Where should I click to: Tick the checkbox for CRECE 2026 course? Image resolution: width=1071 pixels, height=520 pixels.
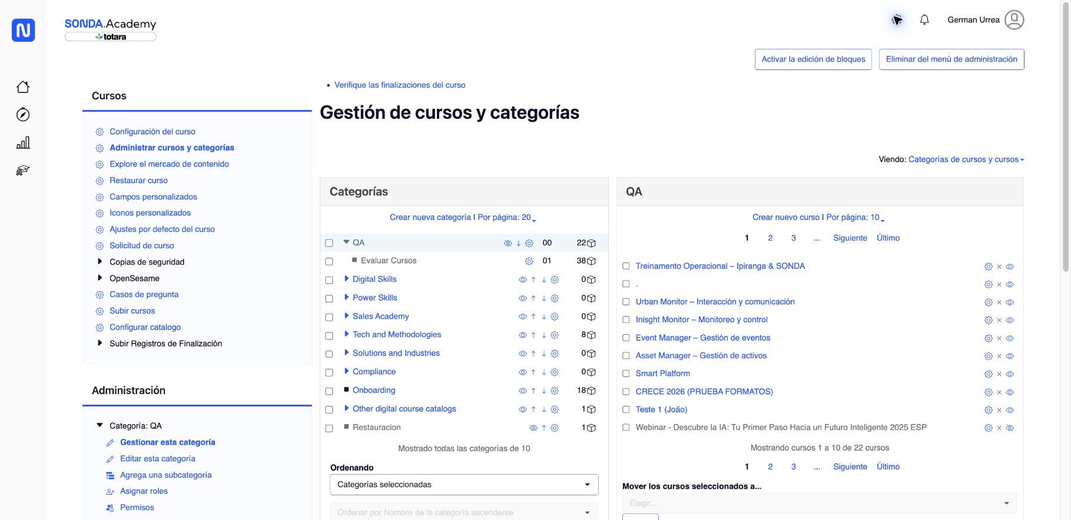point(626,392)
